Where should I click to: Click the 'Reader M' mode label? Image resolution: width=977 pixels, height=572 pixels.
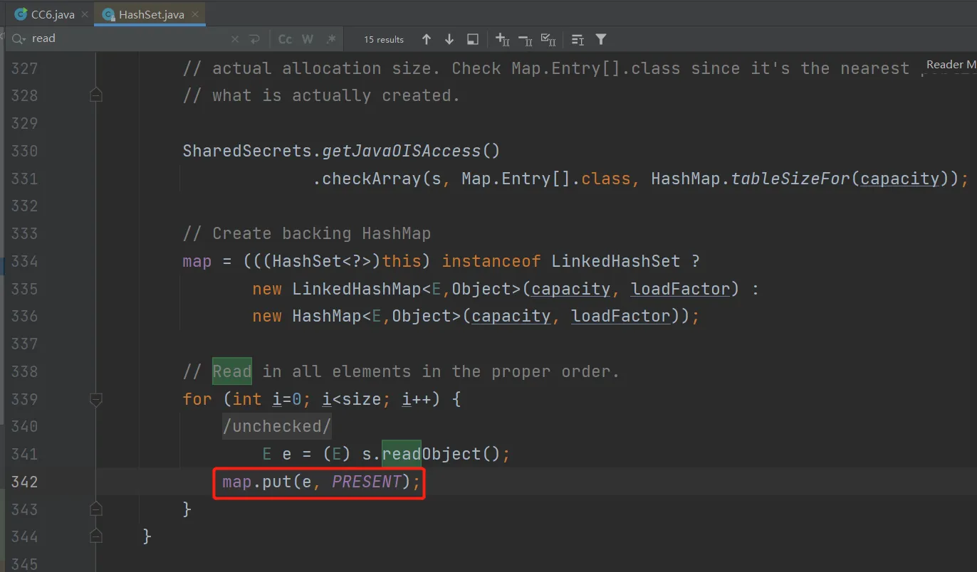[951, 65]
